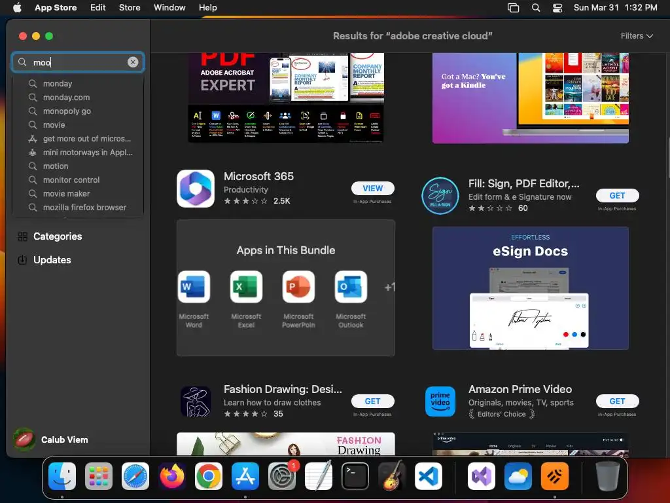Choose 'monopoly go' search suggestion
The width and height of the screenshot is (670, 503).
click(x=79, y=111)
